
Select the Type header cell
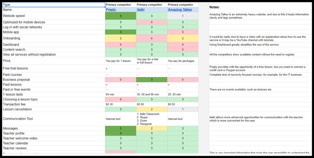[54, 5]
